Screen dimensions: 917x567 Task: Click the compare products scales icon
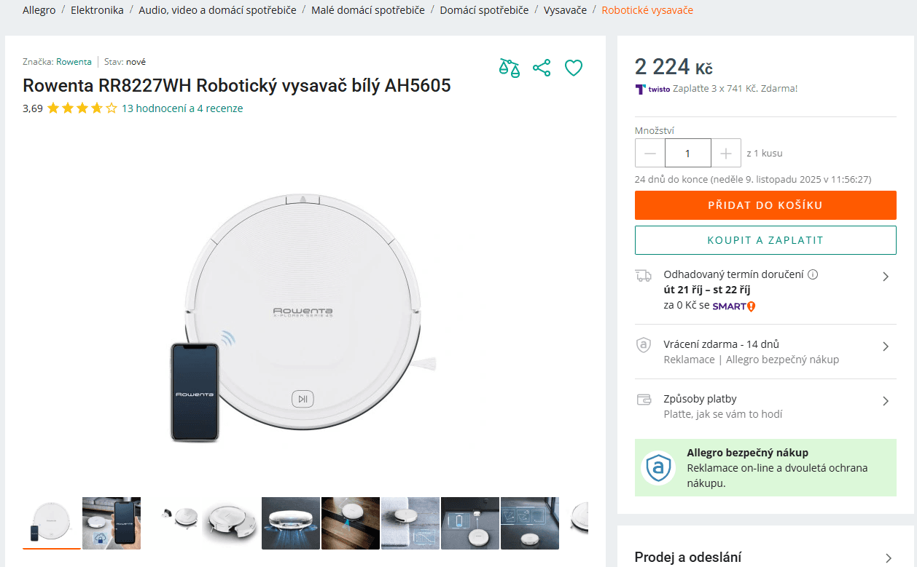click(x=510, y=68)
